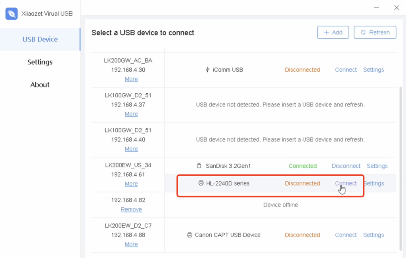Viewport: 406px width, 258px height.
Task: Click the HL-2240D series printer icon
Action: [201, 183]
